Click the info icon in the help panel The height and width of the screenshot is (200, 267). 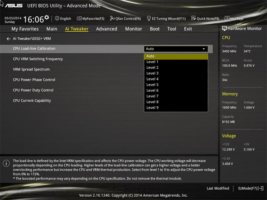coord(6,163)
